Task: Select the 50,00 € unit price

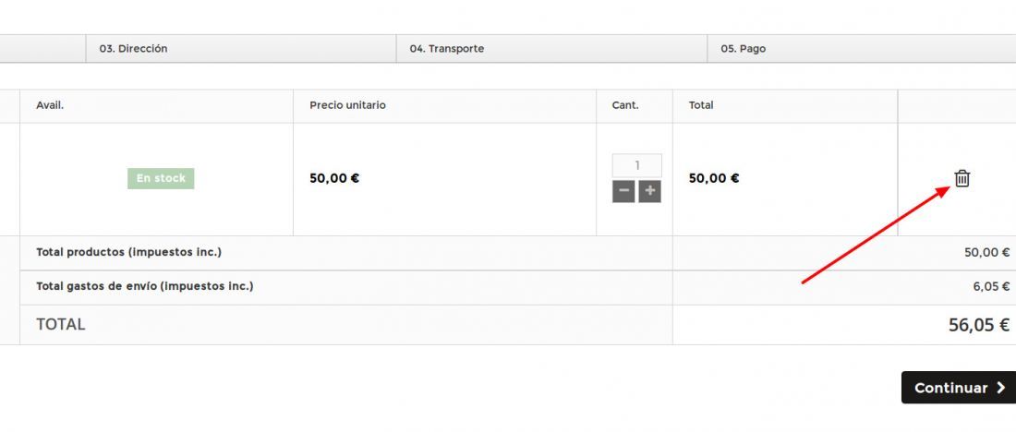Action: 334,178
